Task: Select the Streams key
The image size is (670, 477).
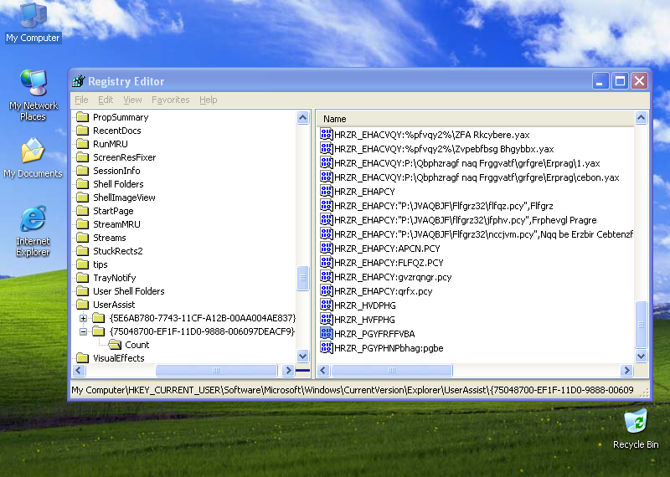Action: pos(110,238)
